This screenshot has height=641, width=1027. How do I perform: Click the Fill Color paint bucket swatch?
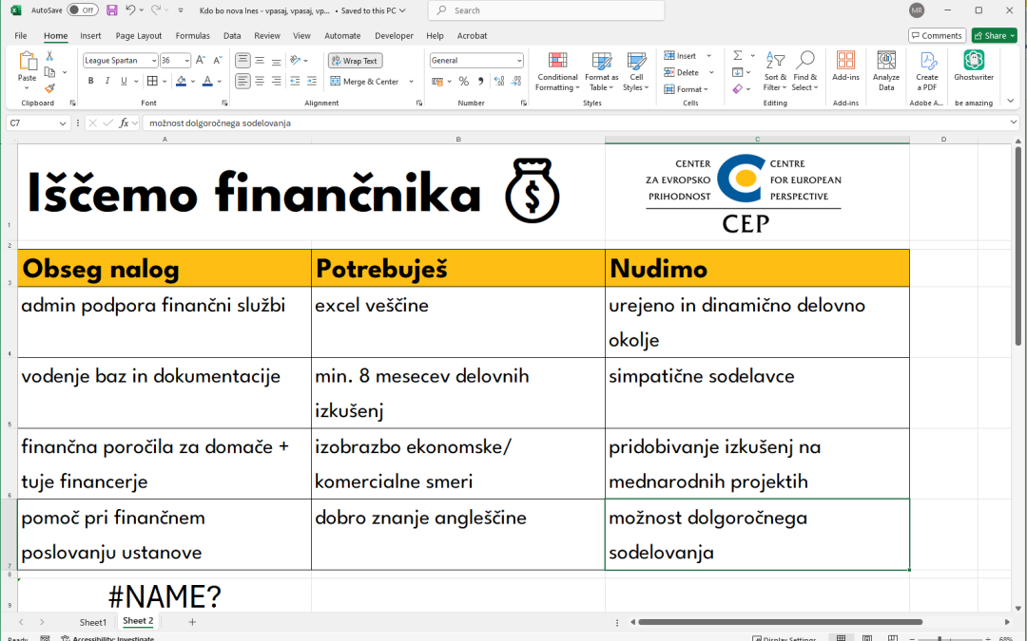pos(181,82)
